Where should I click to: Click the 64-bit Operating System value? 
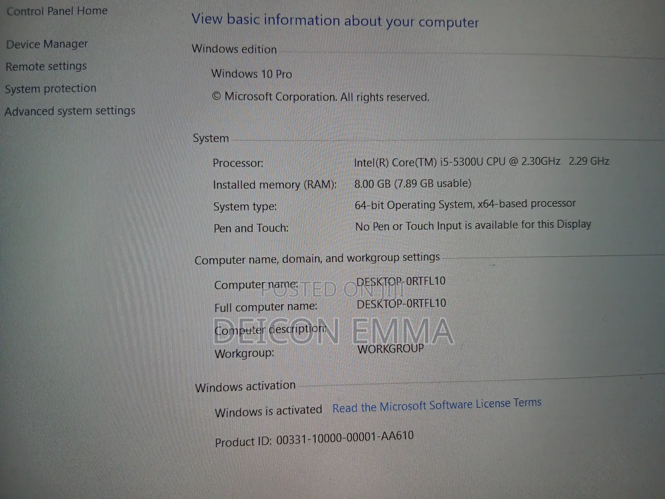(465, 204)
